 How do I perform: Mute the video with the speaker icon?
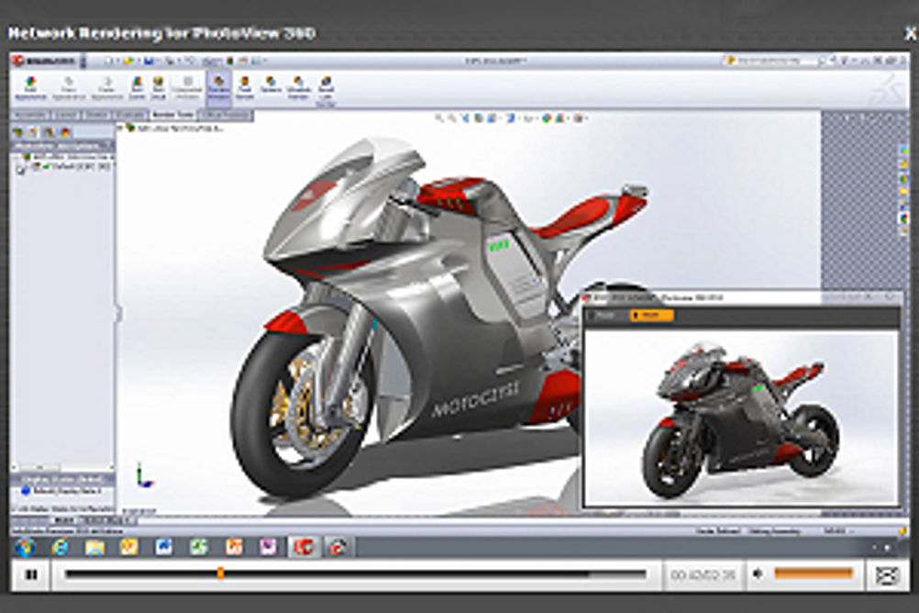(x=758, y=574)
